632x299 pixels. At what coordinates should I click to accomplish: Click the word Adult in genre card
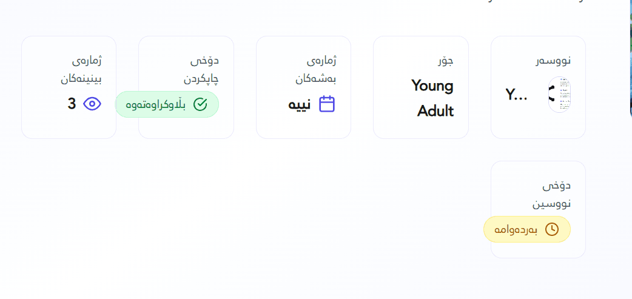point(435,111)
